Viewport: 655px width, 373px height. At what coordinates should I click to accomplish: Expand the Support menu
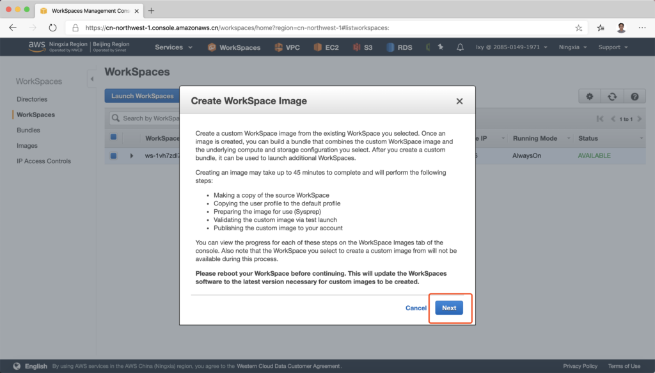(x=613, y=47)
